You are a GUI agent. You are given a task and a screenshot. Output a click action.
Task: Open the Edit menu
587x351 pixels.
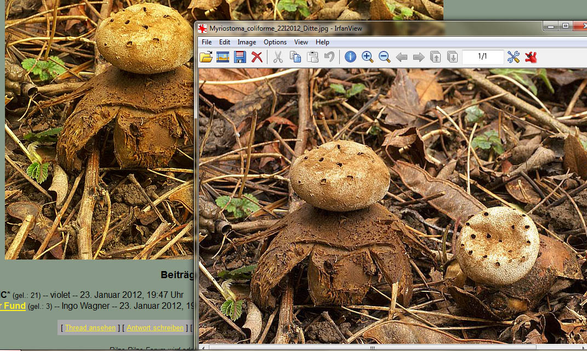click(x=225, y=42)
